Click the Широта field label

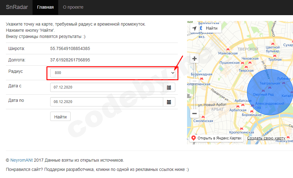tap(16, 49)
